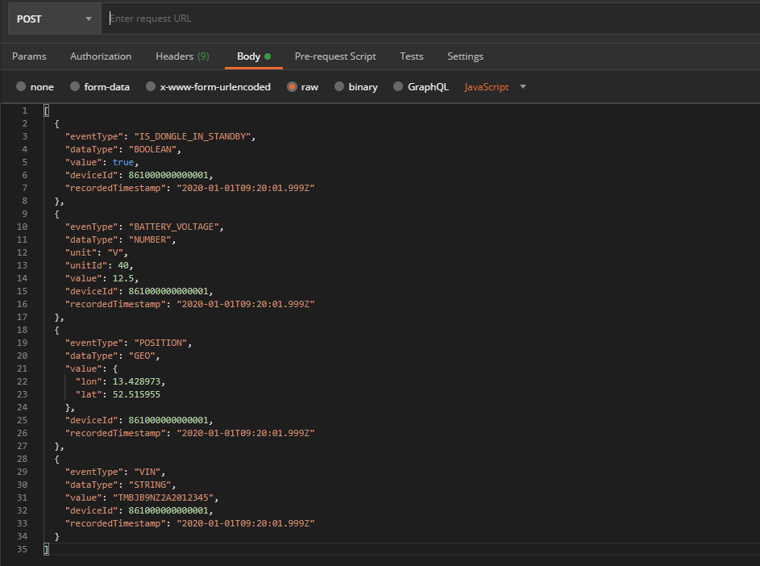Switch to the Params tab
Image resolution: width=760 pixels, height=566 pixels.
pos(29,56)
